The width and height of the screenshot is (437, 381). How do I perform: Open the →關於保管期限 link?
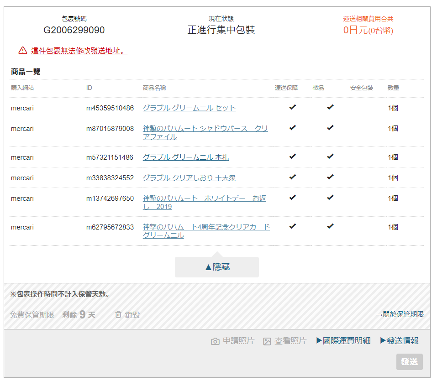tap(400, 314)
